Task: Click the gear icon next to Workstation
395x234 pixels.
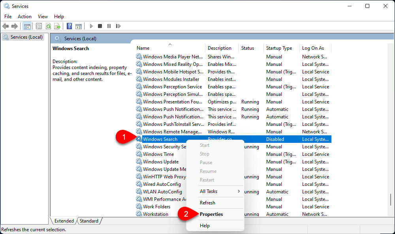Action: coord(139,214)
